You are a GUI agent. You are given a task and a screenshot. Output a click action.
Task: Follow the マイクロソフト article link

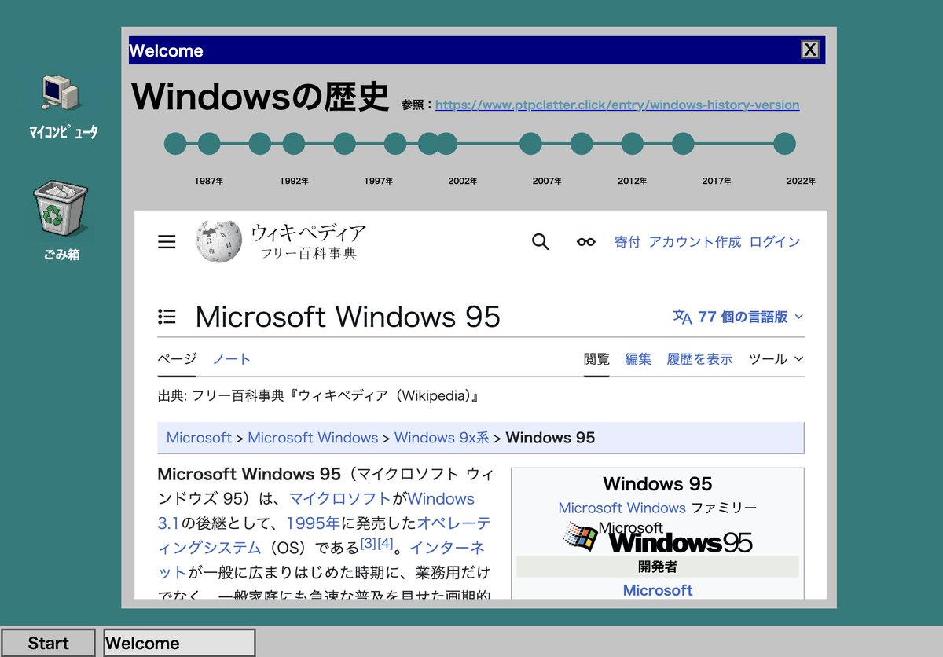339,499
